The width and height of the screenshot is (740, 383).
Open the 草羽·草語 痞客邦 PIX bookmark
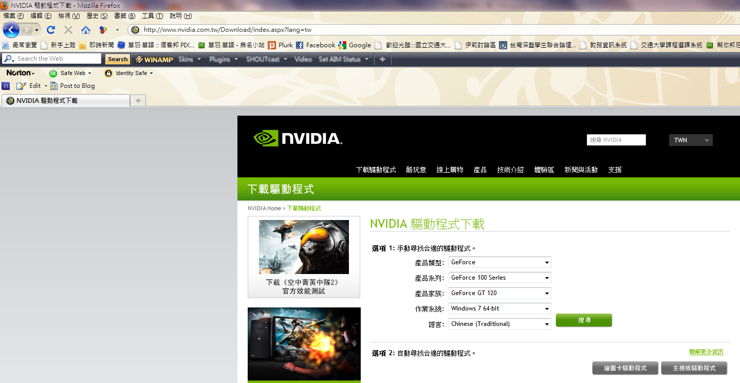point(156,45)
